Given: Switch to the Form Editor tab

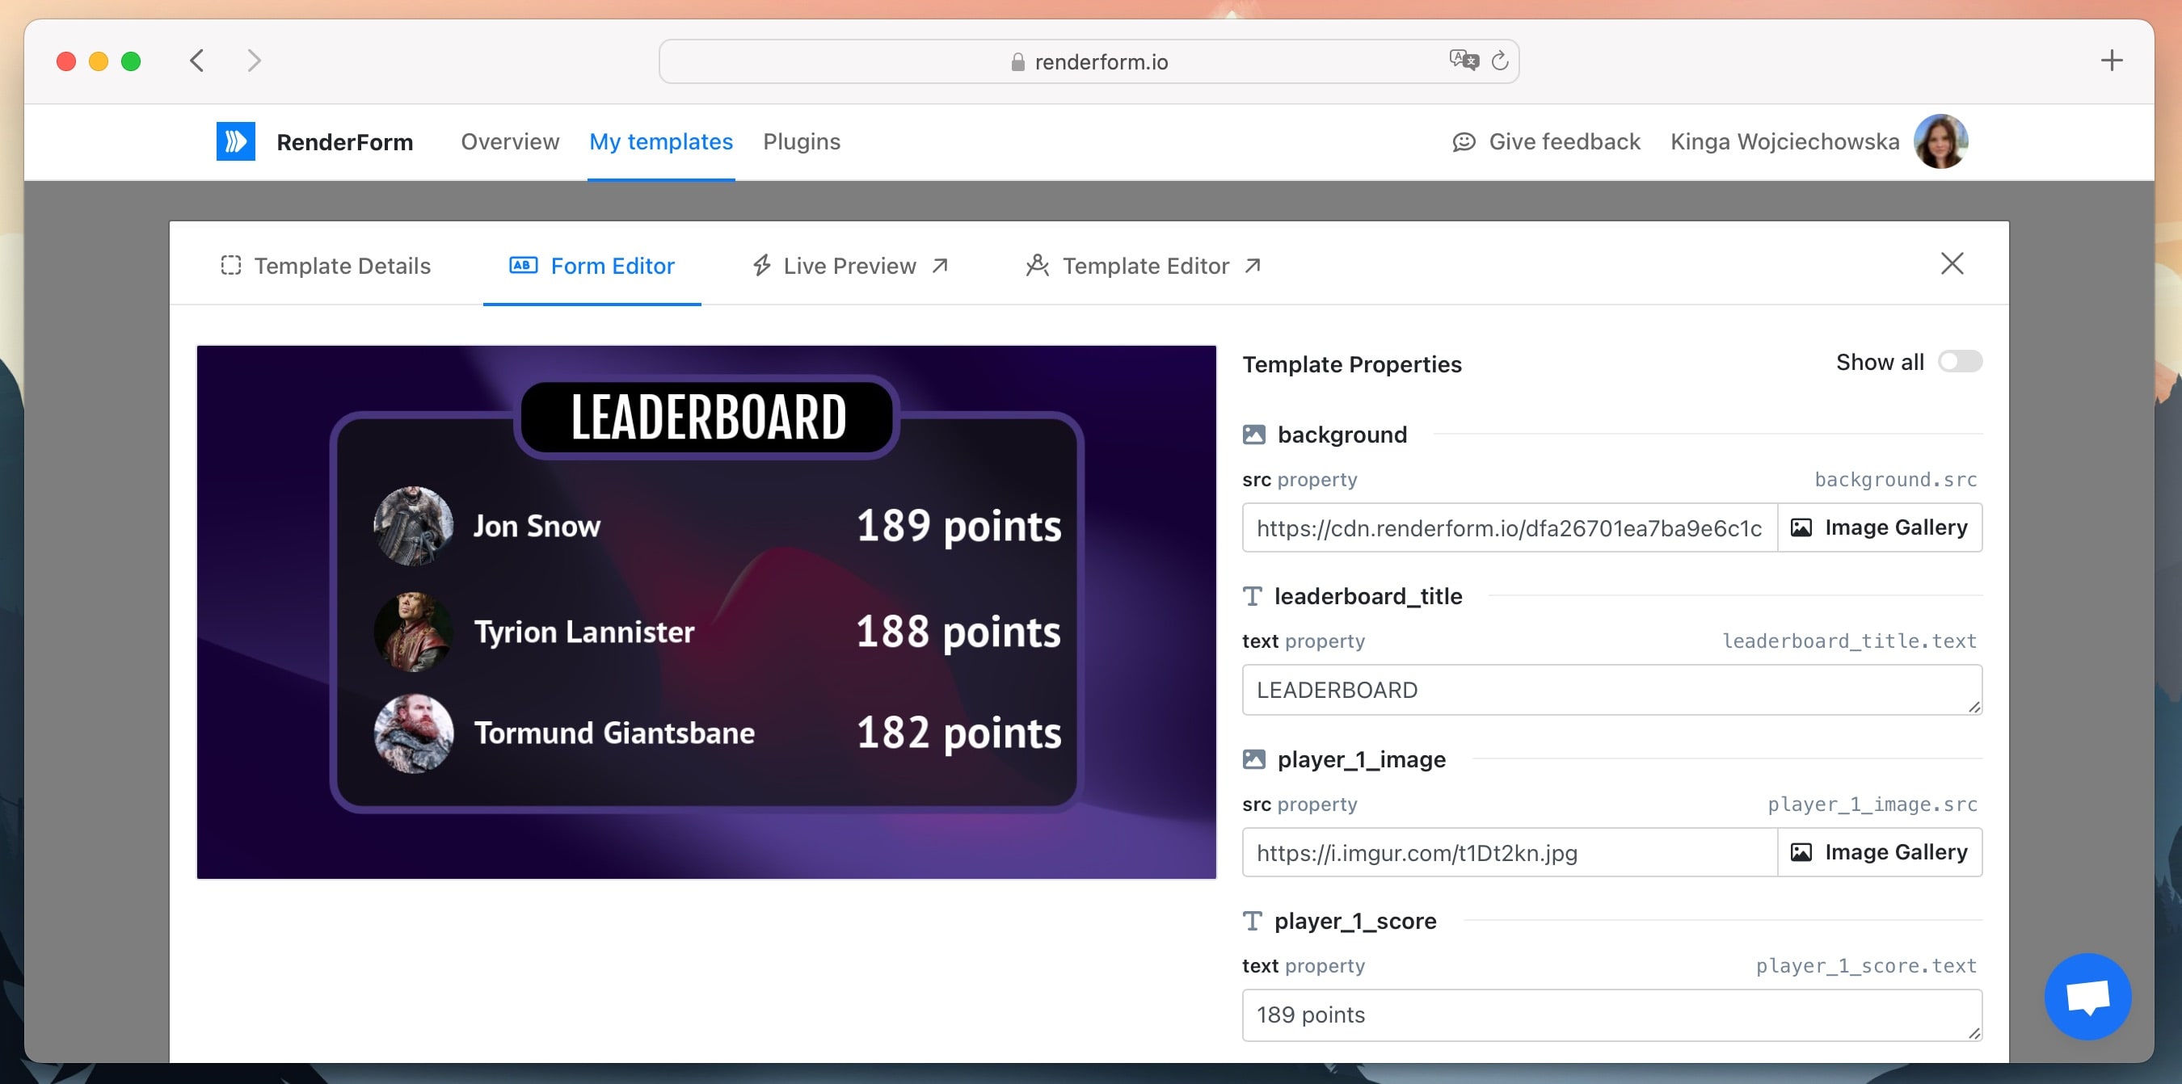Looking at the screenshot, I should pos(592,265).
